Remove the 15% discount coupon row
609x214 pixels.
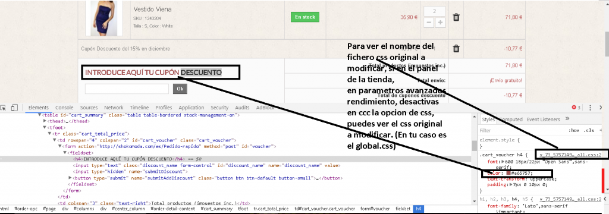[456, 49]
